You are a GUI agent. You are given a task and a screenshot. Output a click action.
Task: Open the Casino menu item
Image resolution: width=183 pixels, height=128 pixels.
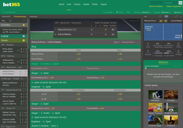tap(77, 4)
